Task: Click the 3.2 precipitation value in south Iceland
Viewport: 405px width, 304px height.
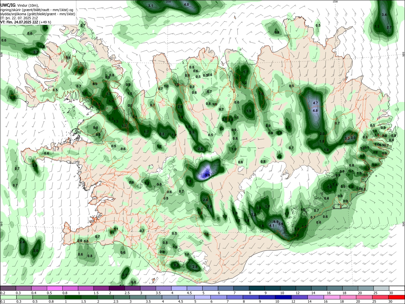Action: (x=253, y=215)
